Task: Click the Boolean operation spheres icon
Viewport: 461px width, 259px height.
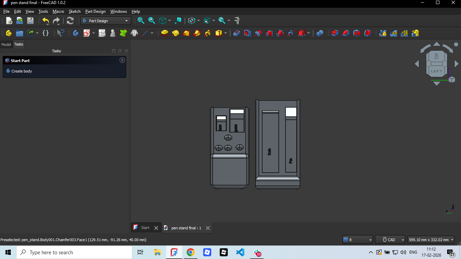Action: pos(320,33)
